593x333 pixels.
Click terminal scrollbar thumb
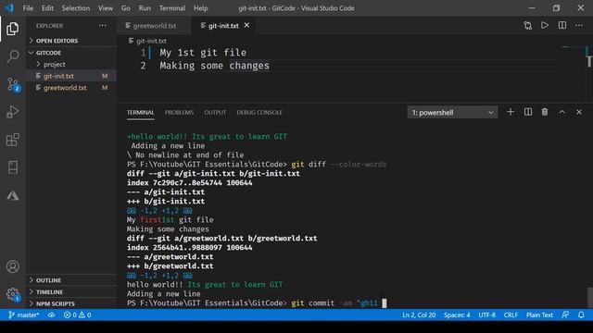(589, 298)
